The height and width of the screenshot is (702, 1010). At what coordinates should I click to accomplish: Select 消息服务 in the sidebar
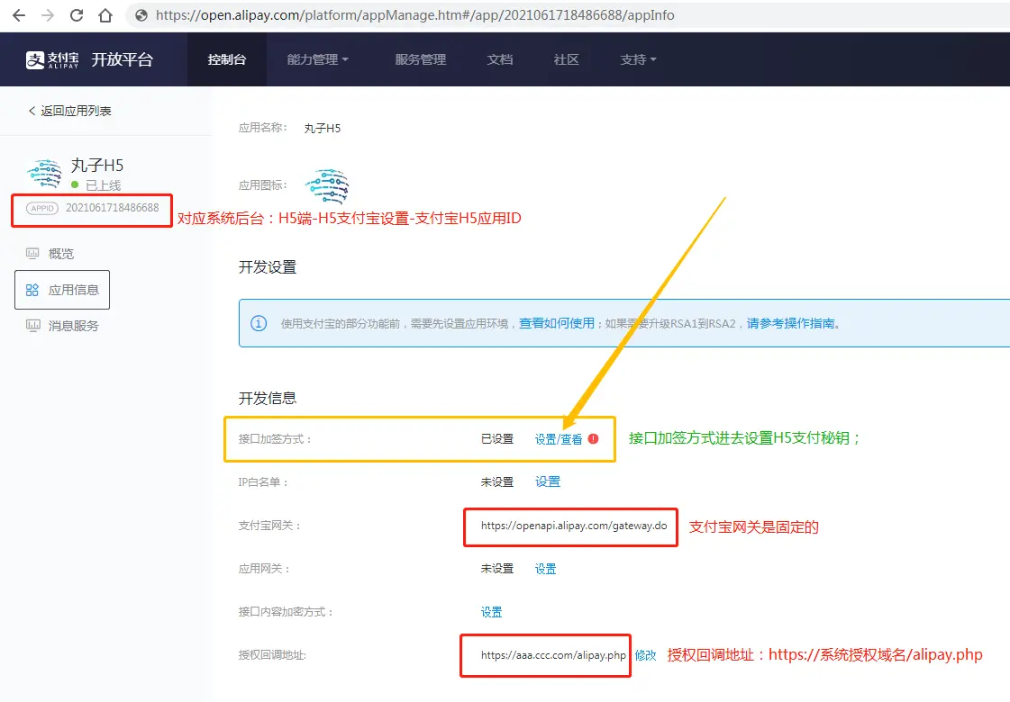[73, 326]
